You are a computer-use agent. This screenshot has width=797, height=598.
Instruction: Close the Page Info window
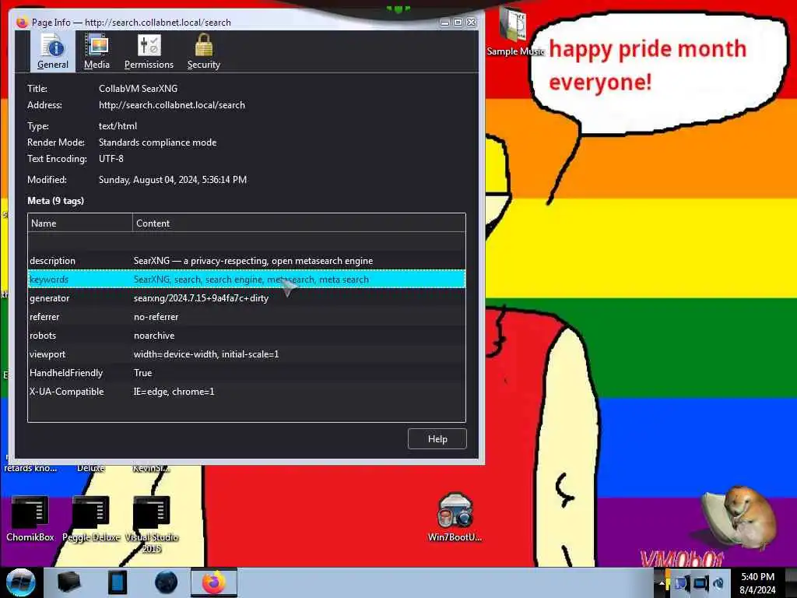click(472, 23)
